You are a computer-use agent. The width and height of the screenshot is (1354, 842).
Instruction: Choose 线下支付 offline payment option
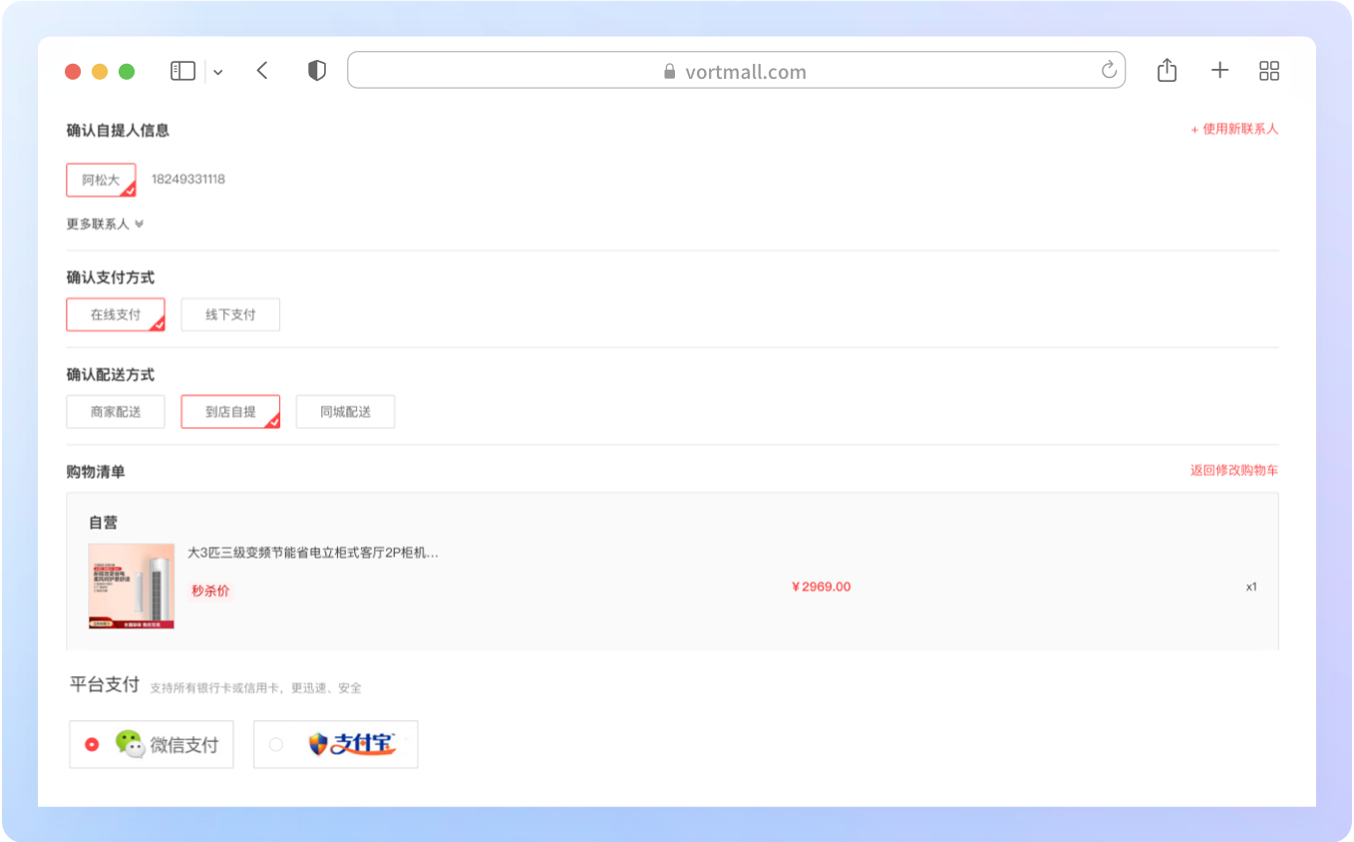click(230, 314)
